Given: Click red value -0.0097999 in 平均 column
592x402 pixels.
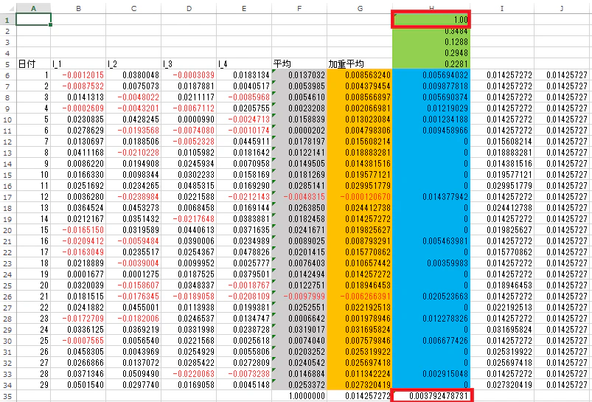Looking at the screenshot, I should tap(299, 297).
